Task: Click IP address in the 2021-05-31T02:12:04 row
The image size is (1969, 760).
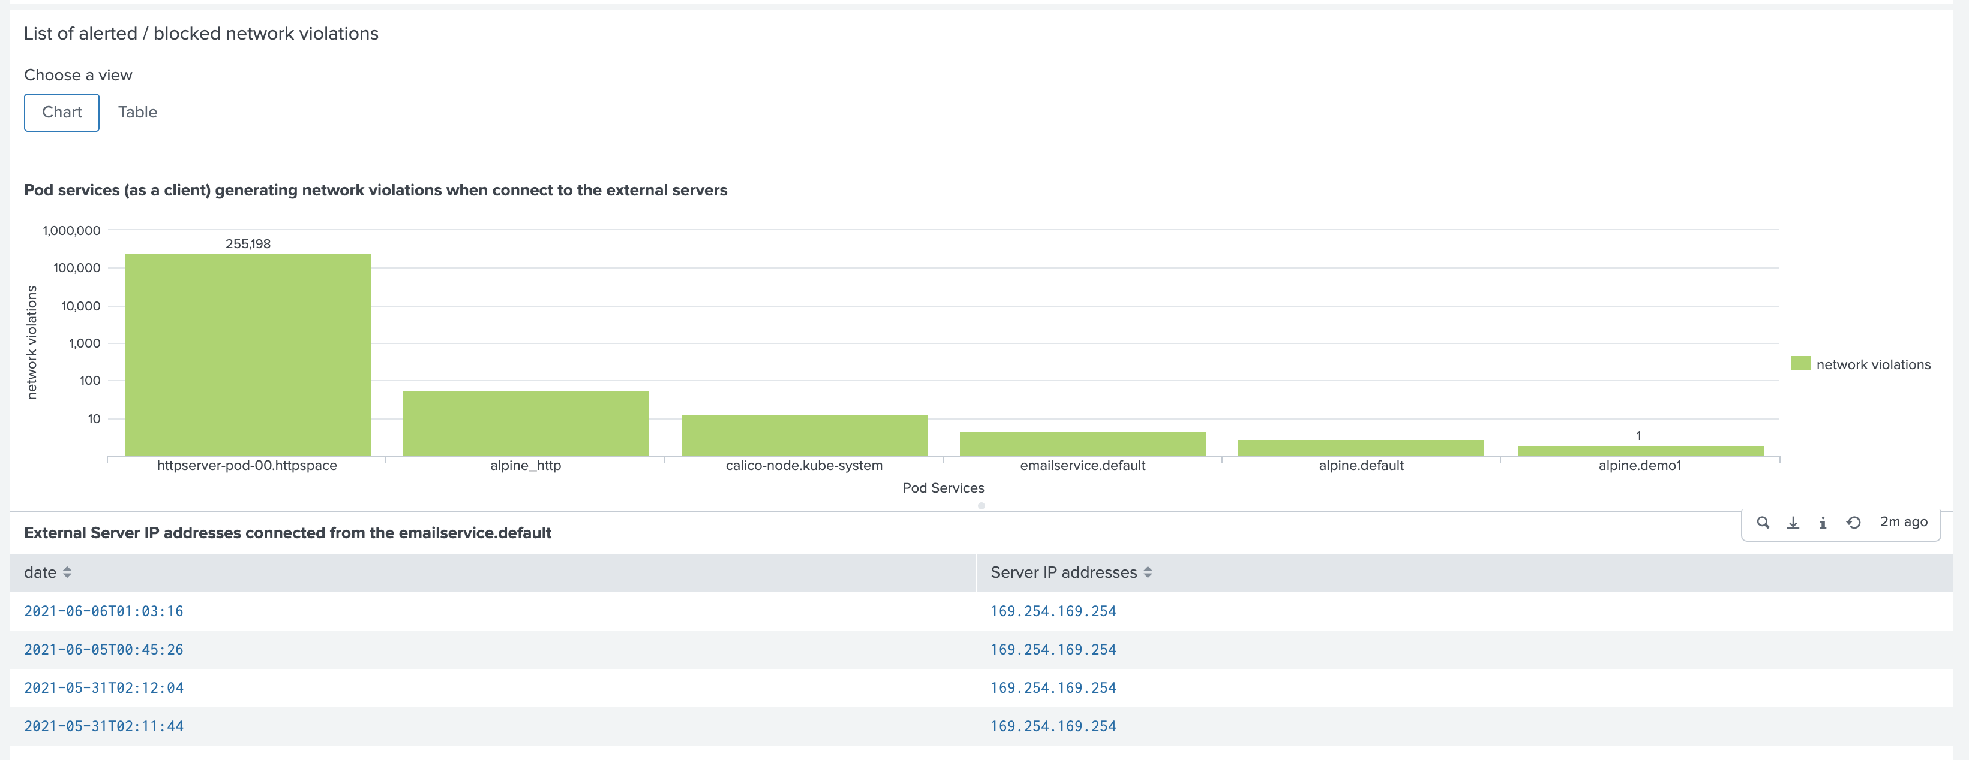Action: pos(1052,687)
